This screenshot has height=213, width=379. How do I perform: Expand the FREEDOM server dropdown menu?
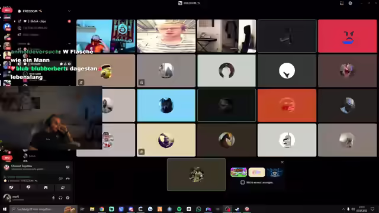tap(69, 11)
